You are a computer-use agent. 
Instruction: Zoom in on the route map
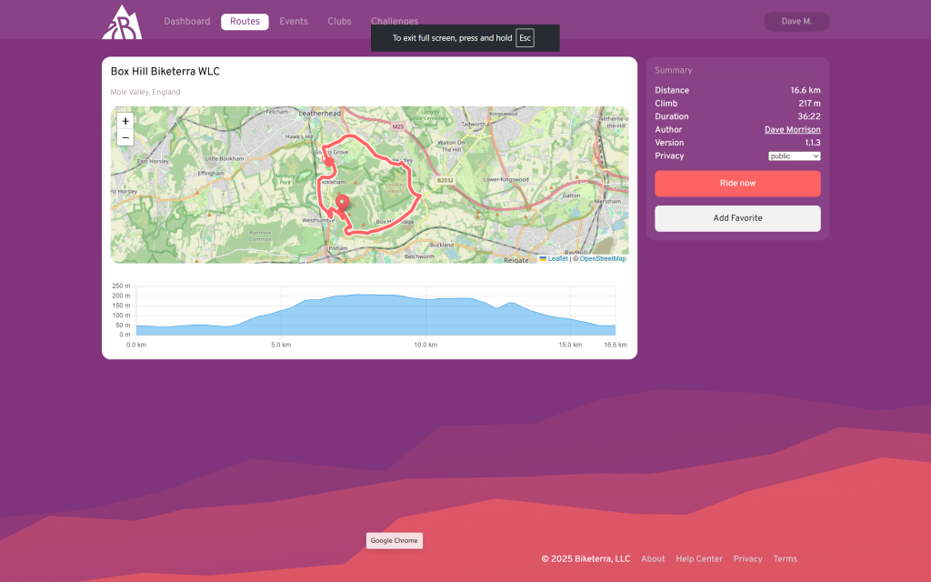click(125, 121)
